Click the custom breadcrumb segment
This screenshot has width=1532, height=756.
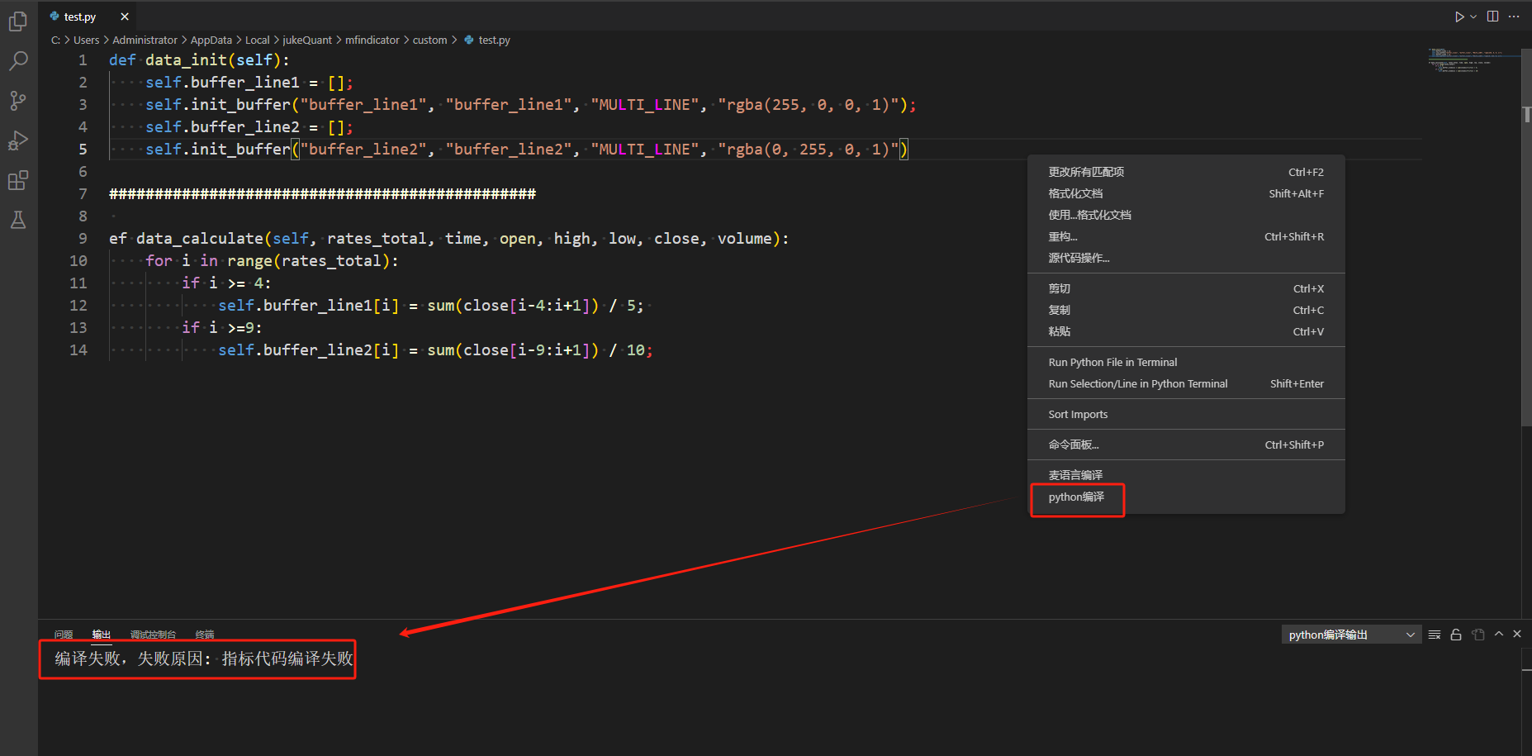tap(430, 40)
